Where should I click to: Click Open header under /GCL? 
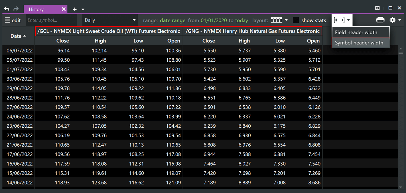coord(174,41)
